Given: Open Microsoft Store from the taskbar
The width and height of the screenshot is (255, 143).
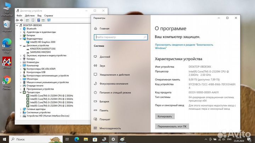Looking at the screenshot, I should 95,139.
